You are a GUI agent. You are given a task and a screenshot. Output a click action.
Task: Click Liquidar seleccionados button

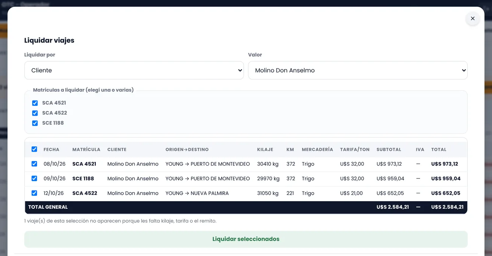pyautogui.click(x=246, y=239)
